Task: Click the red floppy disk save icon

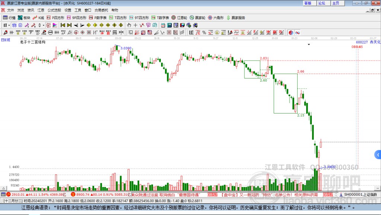Action: pyautogui.click(x=182, y=25)
